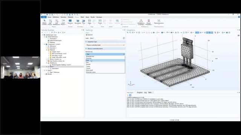Click the Add Physics ribbon icon
241x135 pixels.
50,22
